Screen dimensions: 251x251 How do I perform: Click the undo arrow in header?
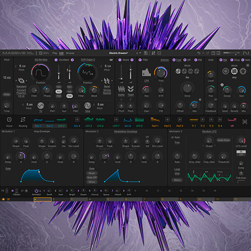pyautogui.click(x=199, y=53)
